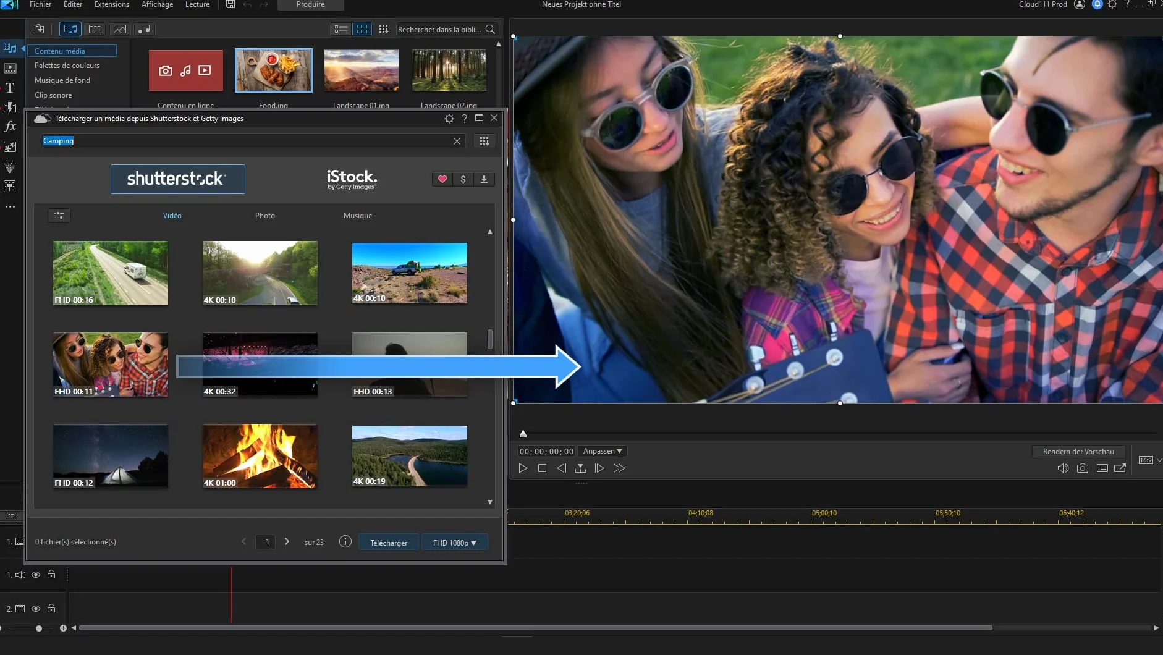Toggle visibility of video track 2
This screenshot has height=655, width=1163.
click(36, 609)
